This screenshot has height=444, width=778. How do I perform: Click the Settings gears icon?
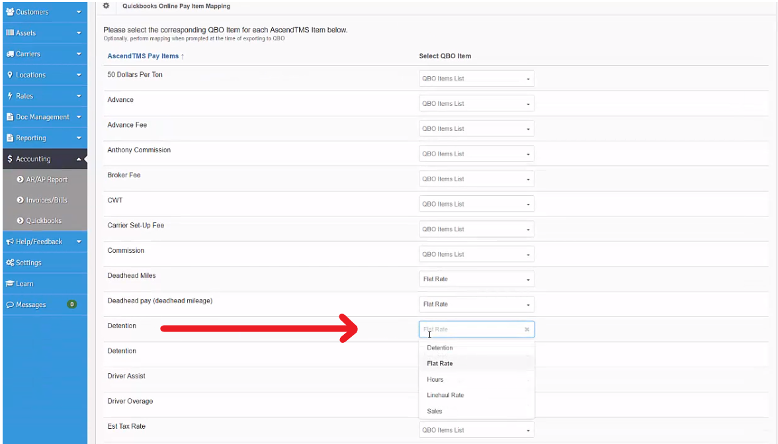click(x=10, y=263)
